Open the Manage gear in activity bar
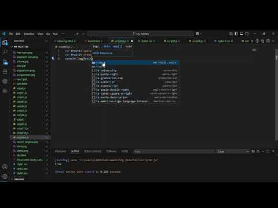 [x=5, y=176]
